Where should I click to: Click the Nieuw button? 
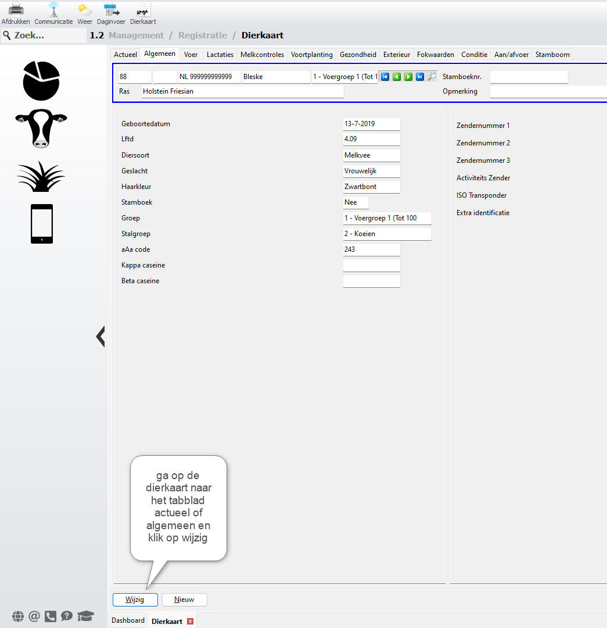pos(184,600)
